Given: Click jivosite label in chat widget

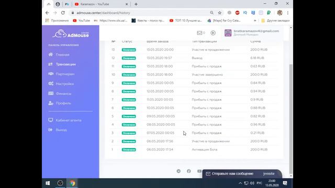Looking at the screenshot, I should point(269,174).
